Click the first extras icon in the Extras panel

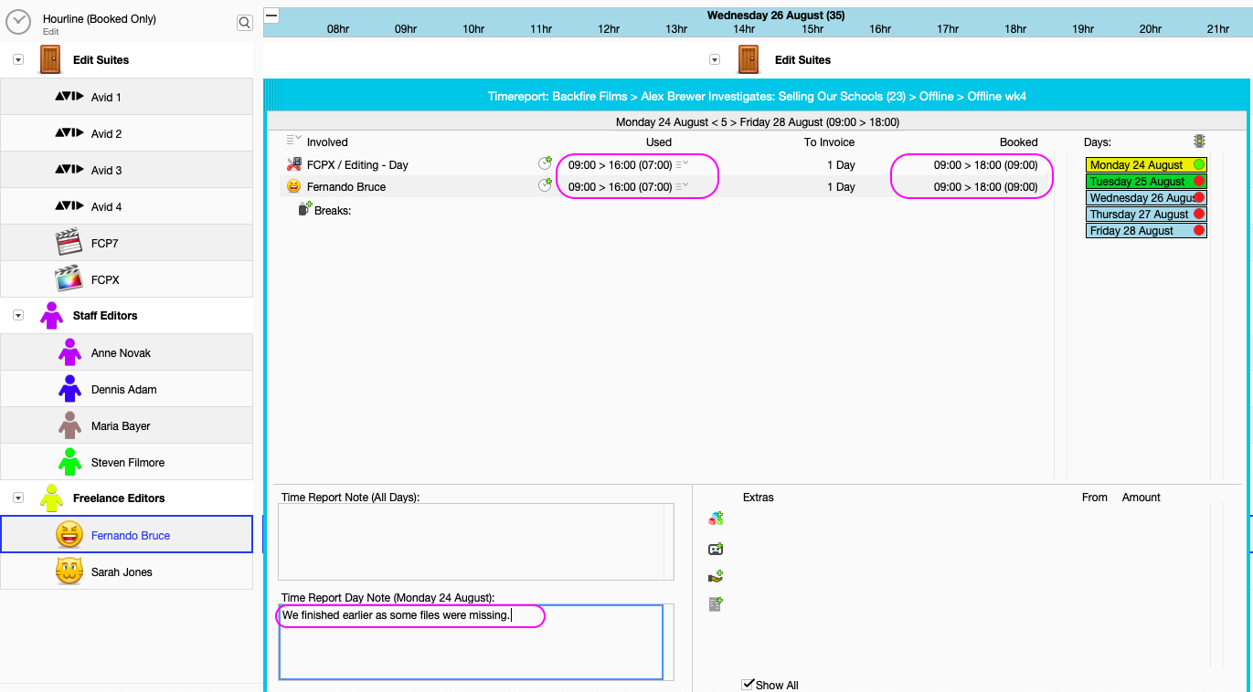coord(717,519)
